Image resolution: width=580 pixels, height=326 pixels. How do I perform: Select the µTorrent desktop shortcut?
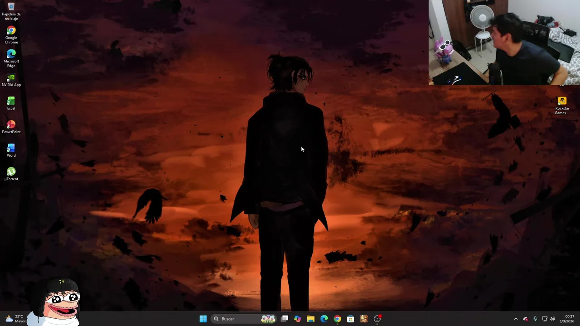pos(11,174)
